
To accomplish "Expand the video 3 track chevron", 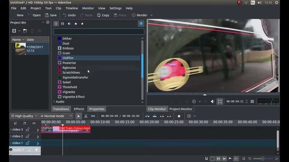I will (38, 130).
